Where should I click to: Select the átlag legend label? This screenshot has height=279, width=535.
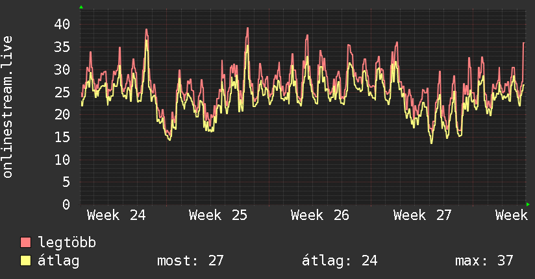coord(58,261)
